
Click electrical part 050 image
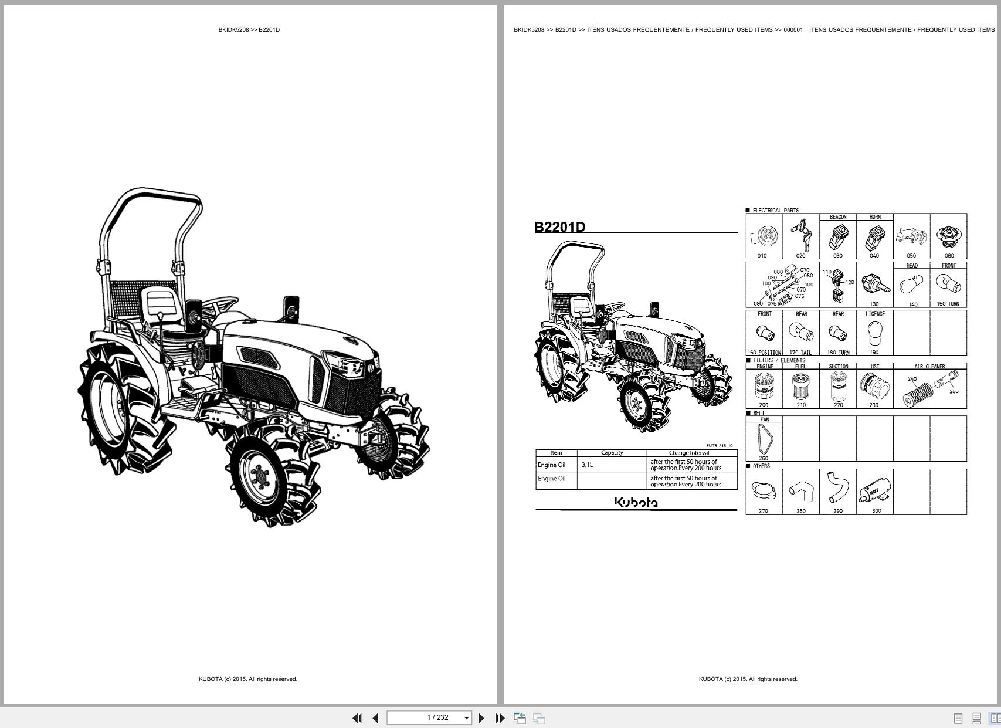[x=911, y=236]
